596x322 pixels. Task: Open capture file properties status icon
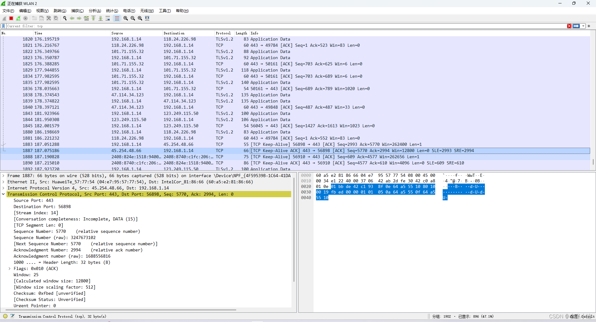pyautogui.click(x=12, y=316)
